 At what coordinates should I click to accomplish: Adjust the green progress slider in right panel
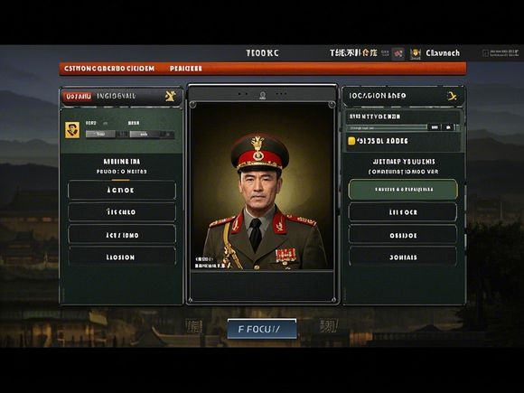click(x=387, y=127)
